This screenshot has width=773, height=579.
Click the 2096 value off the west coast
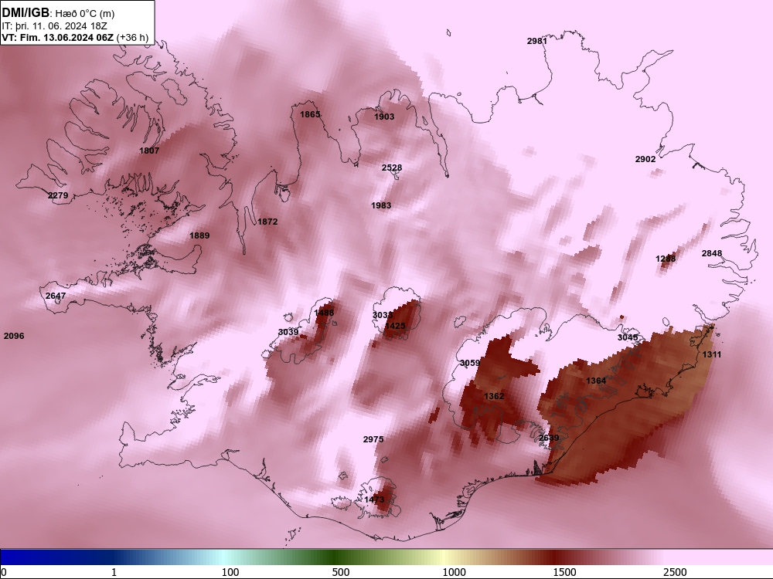coord(13,337)
